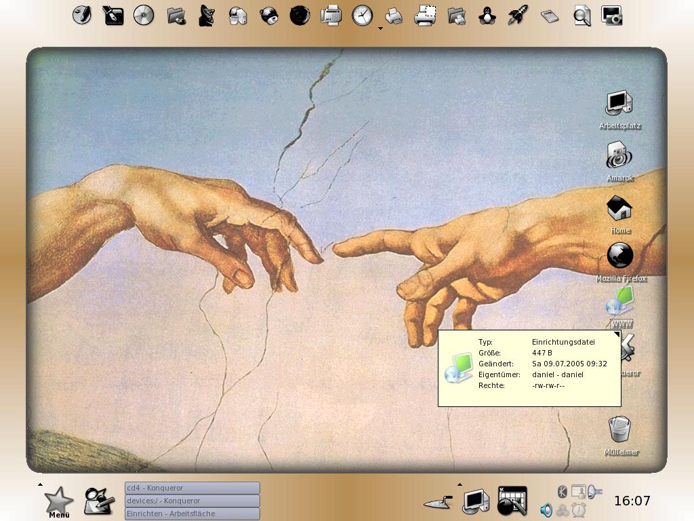Click the '-rw-rw-r--' permissions value

548,385
